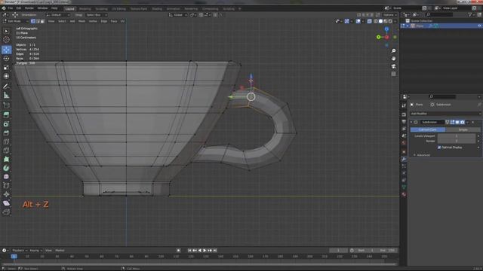Toggle X-ray view in viewport header

[369, 21]
